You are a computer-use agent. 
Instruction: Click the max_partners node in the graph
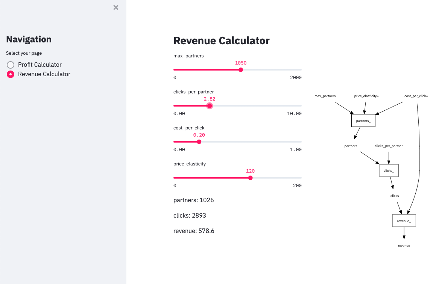coord(325,96)
